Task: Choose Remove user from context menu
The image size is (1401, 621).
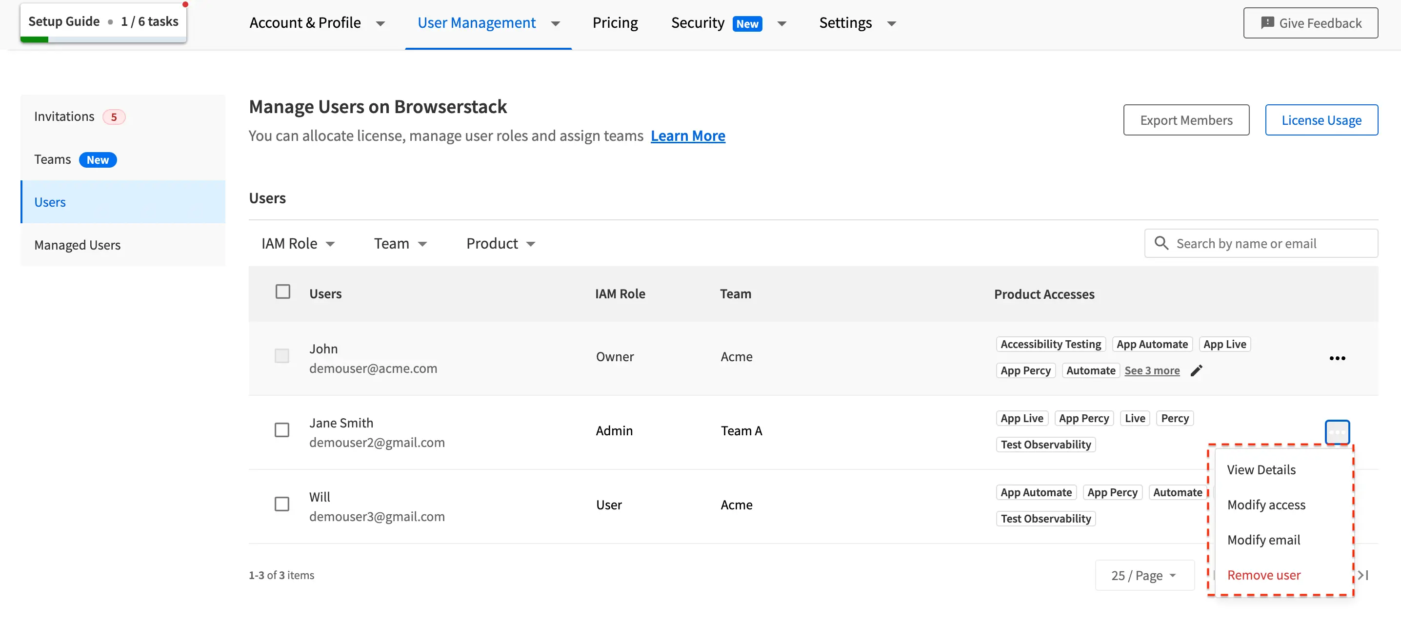Action: [x=1263, y=575]
